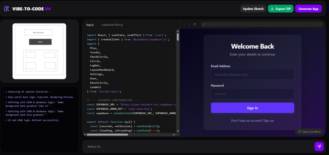329x155 pixels.
Task: Export the project as ZIP
Action: click(x=280, y=9)
